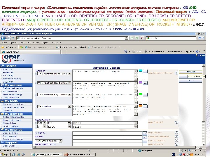Open the Windows Start (Пуск) button
210x157 pixels.
point(6,154)
